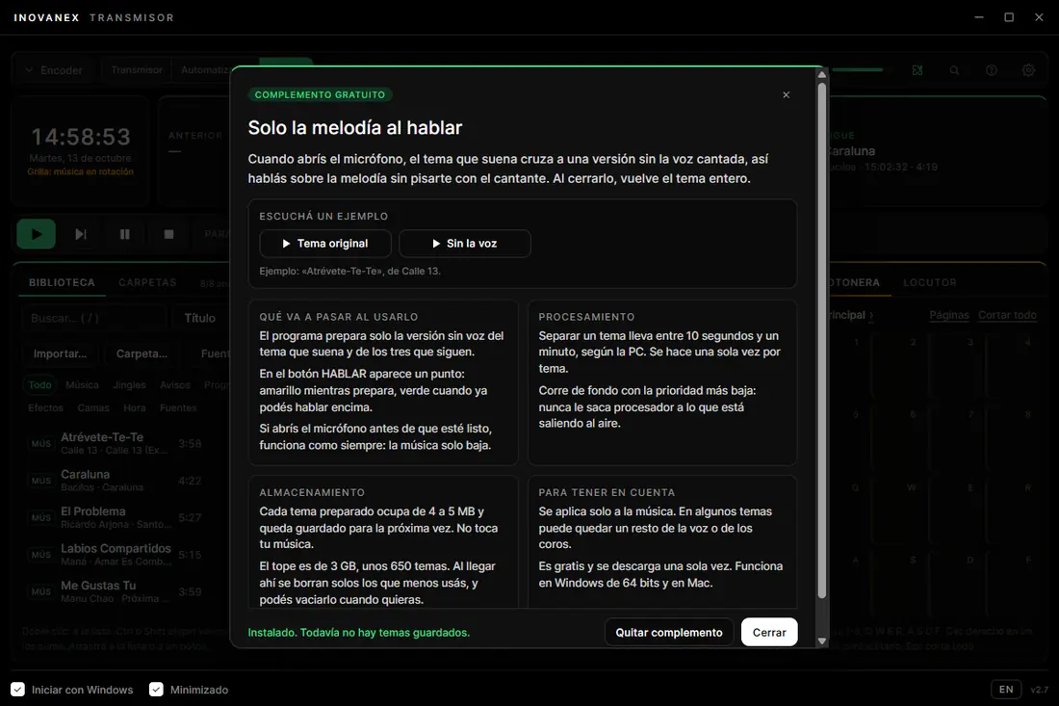1059x706 pixels.
Task: Open settings with the gear icon
Action: click(1028, 70)
